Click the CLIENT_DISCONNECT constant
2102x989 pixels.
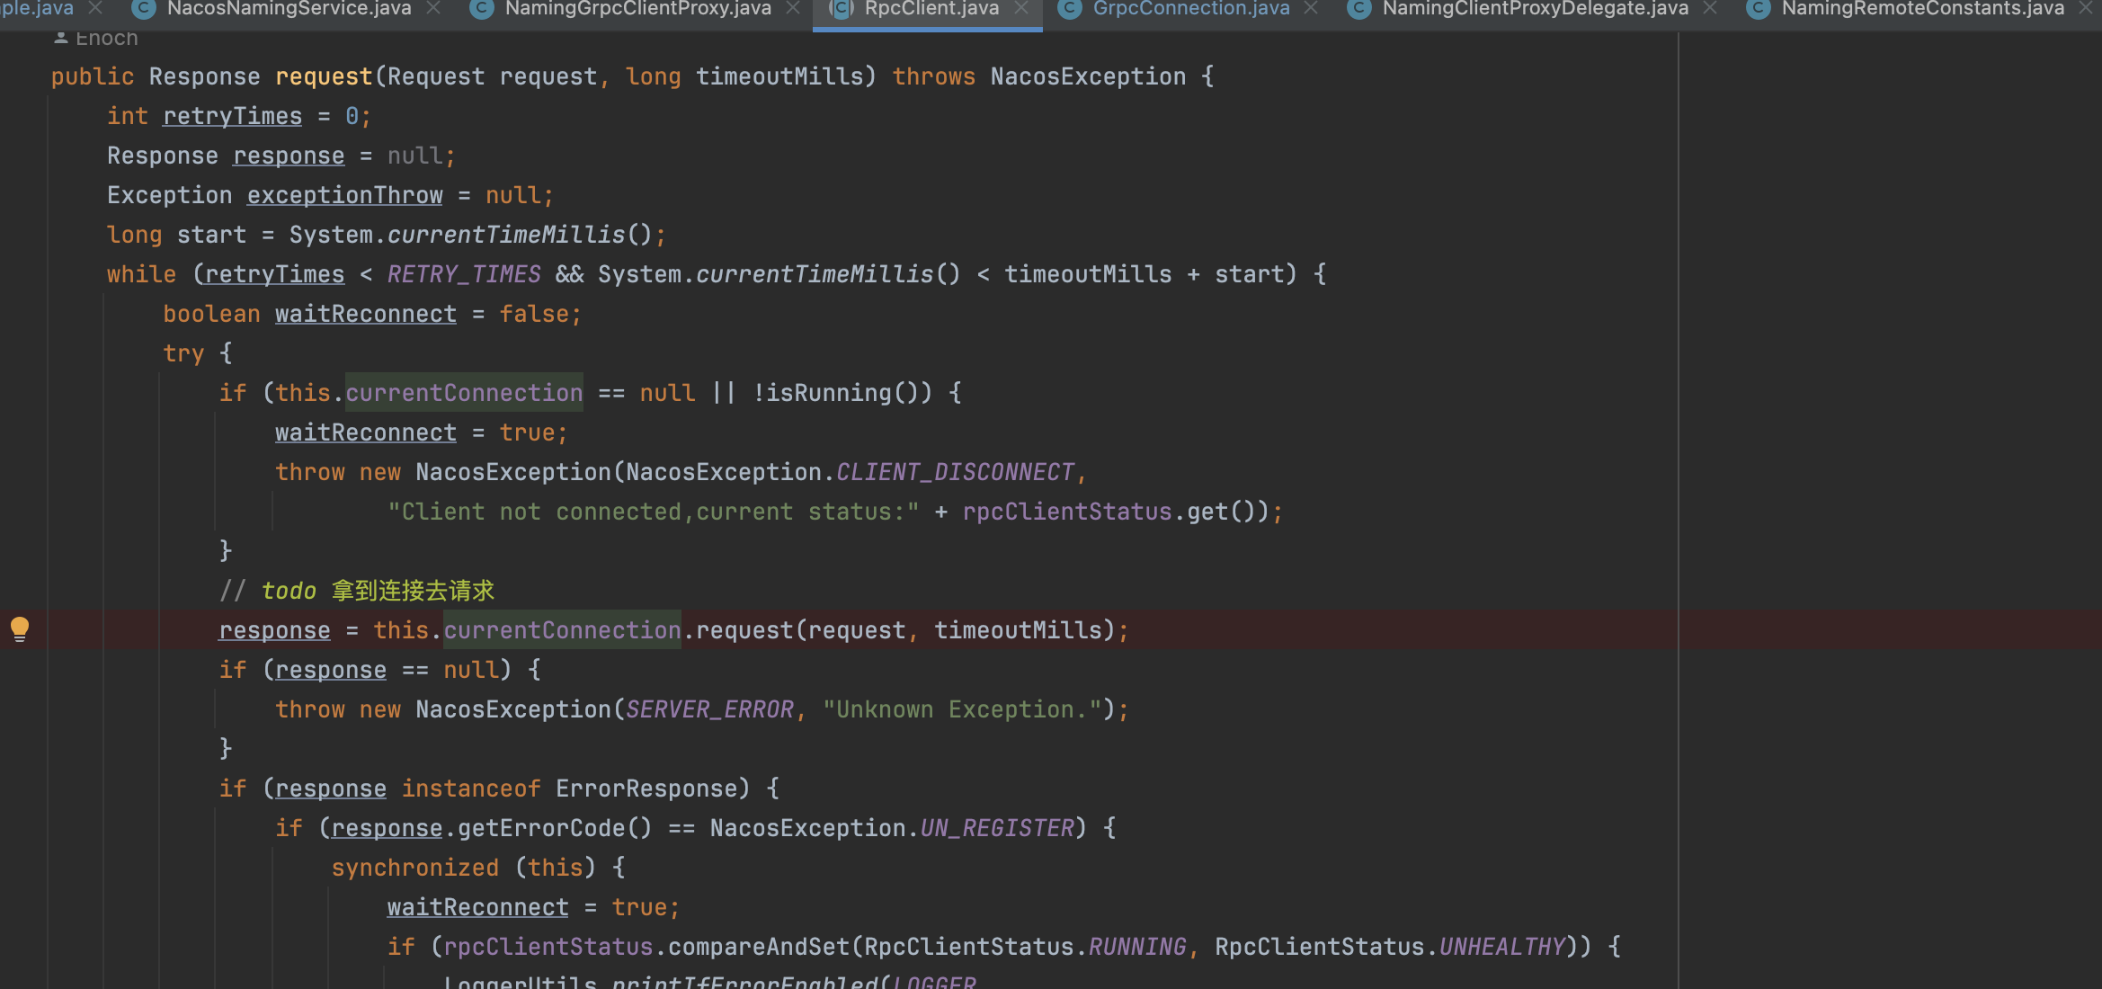[955, 472]
